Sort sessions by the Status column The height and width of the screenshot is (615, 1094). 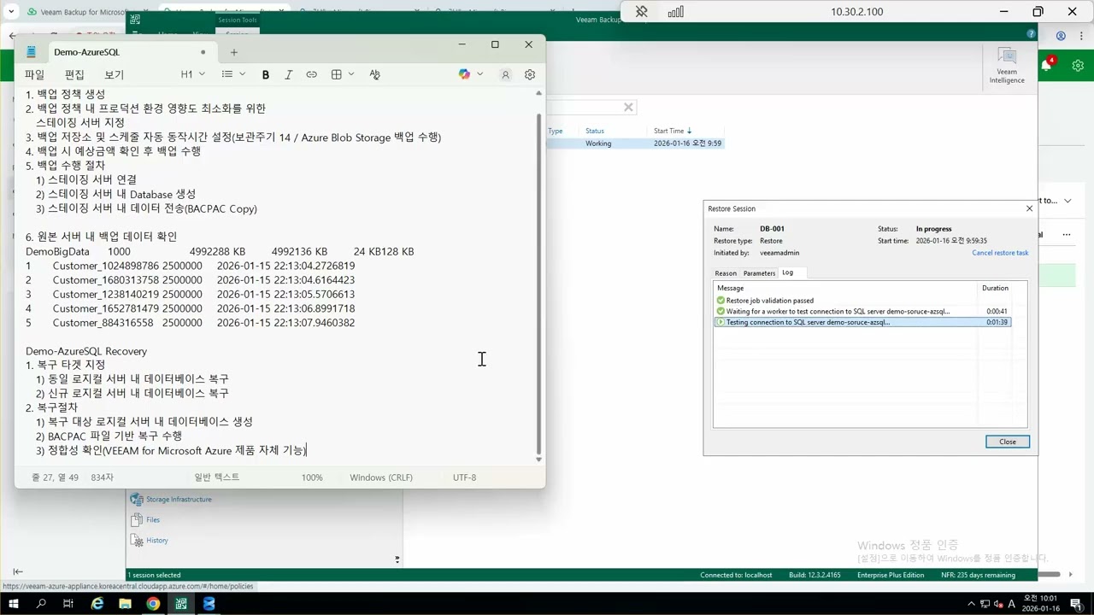pos(595,131)
